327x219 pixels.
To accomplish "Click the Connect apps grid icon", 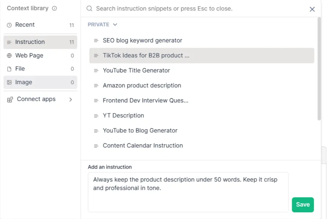I will click(10, 99).
